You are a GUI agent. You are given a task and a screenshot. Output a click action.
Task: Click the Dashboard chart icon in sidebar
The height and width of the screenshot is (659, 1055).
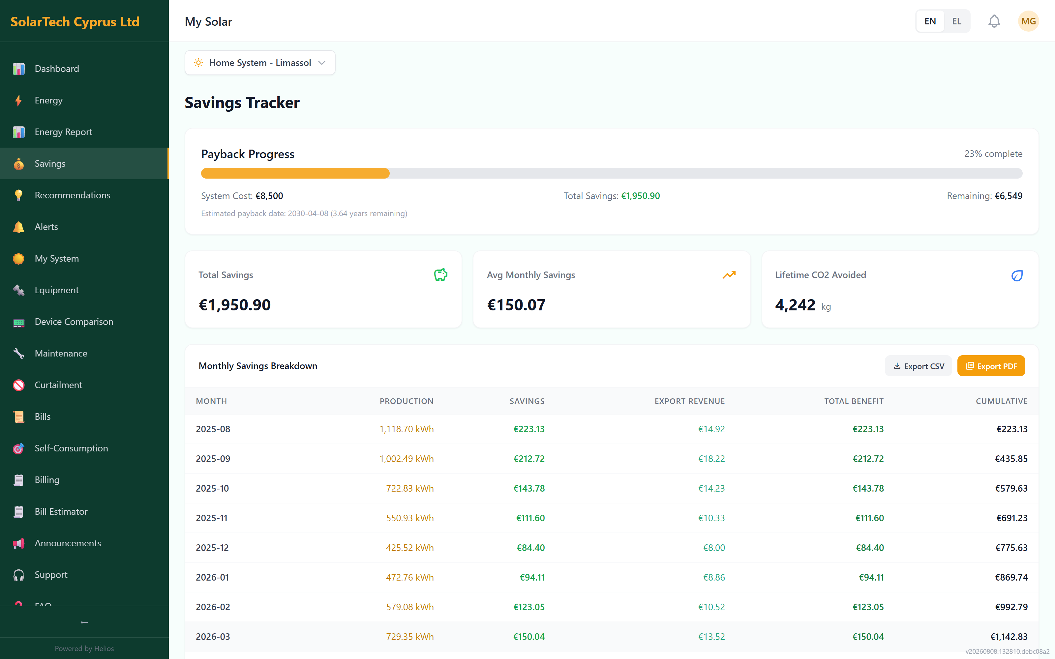pyautogui.click(x=18, y=69)
